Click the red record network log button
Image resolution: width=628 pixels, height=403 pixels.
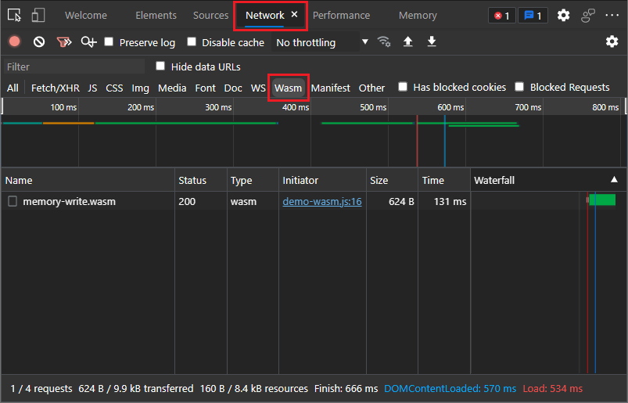(14, 42)
